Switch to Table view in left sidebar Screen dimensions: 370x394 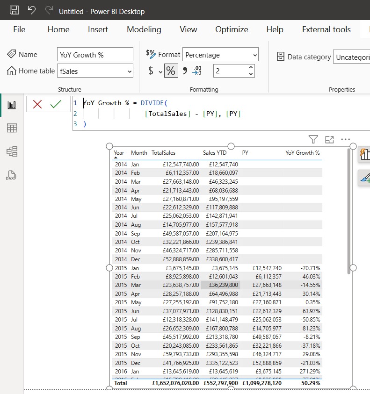(x=12, y=128)
